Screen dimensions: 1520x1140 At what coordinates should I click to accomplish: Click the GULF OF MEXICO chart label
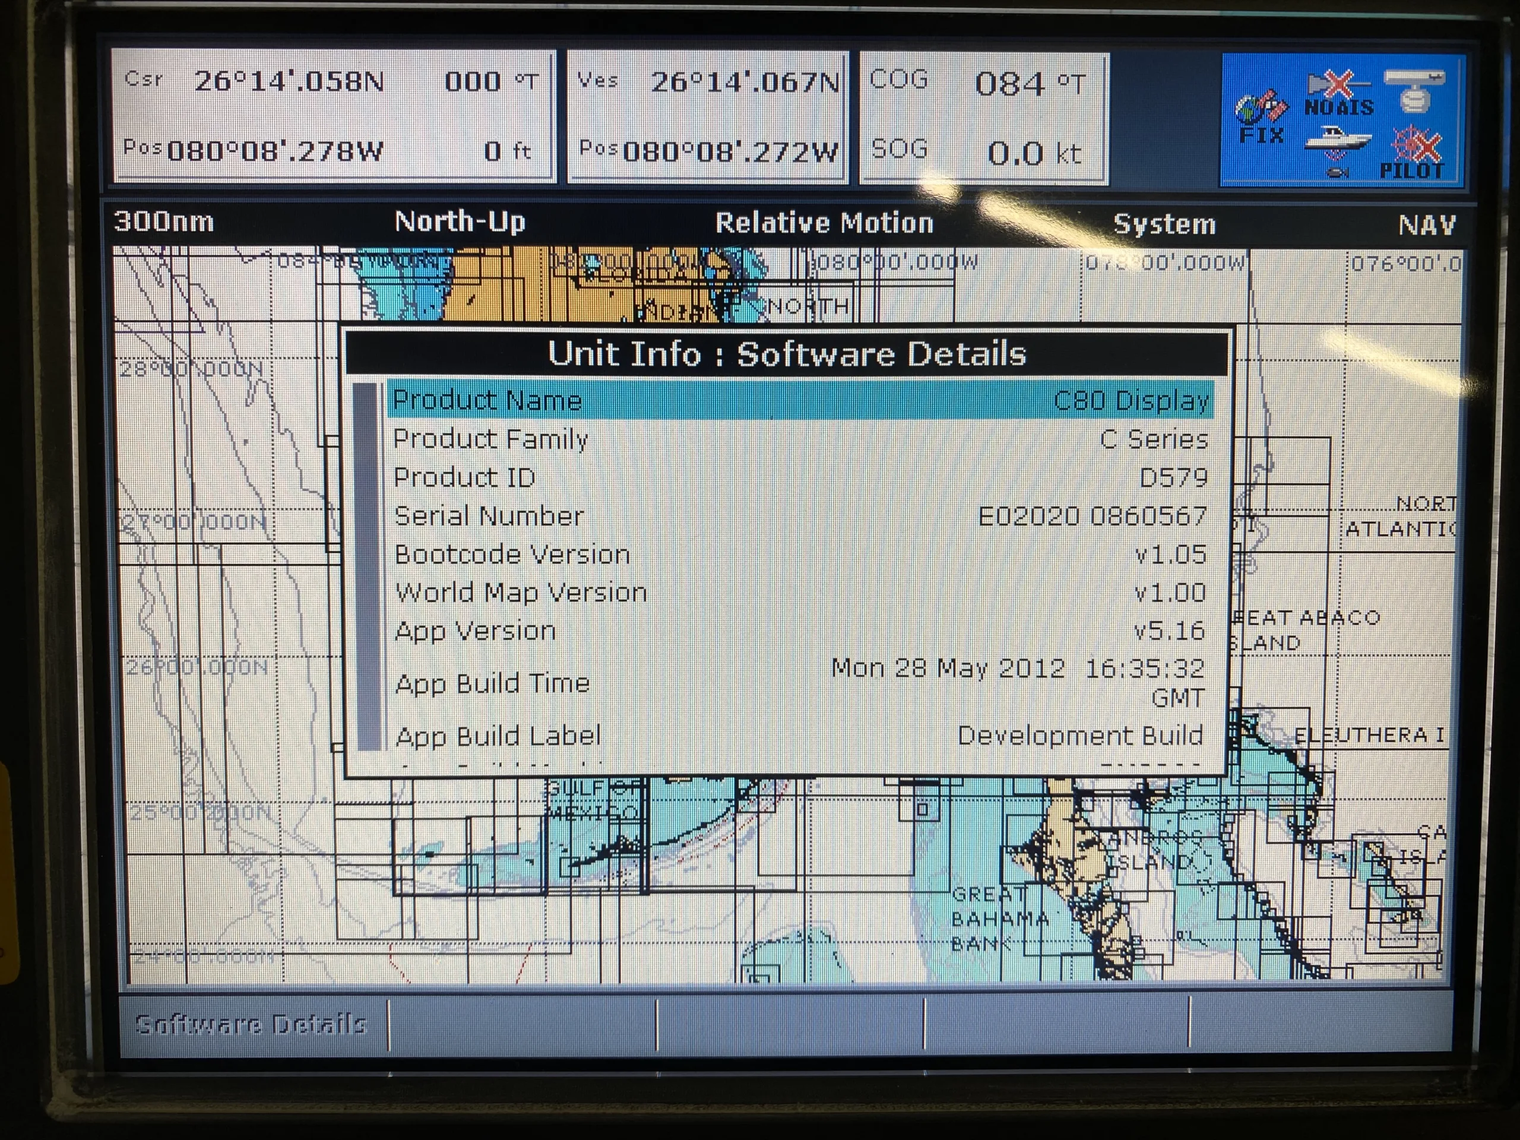pyautogui.click(x=595, y=801)
